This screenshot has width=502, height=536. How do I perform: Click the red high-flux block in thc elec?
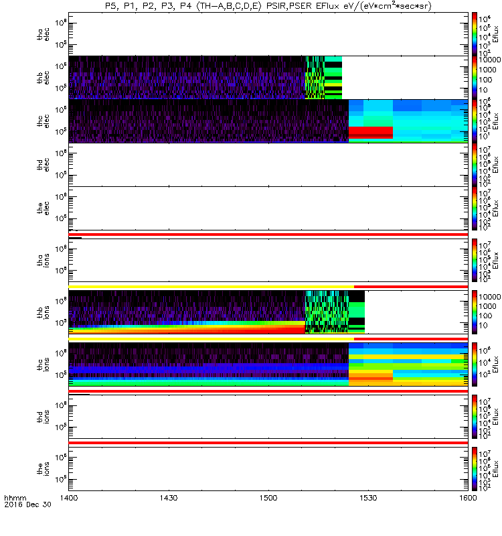371,131
